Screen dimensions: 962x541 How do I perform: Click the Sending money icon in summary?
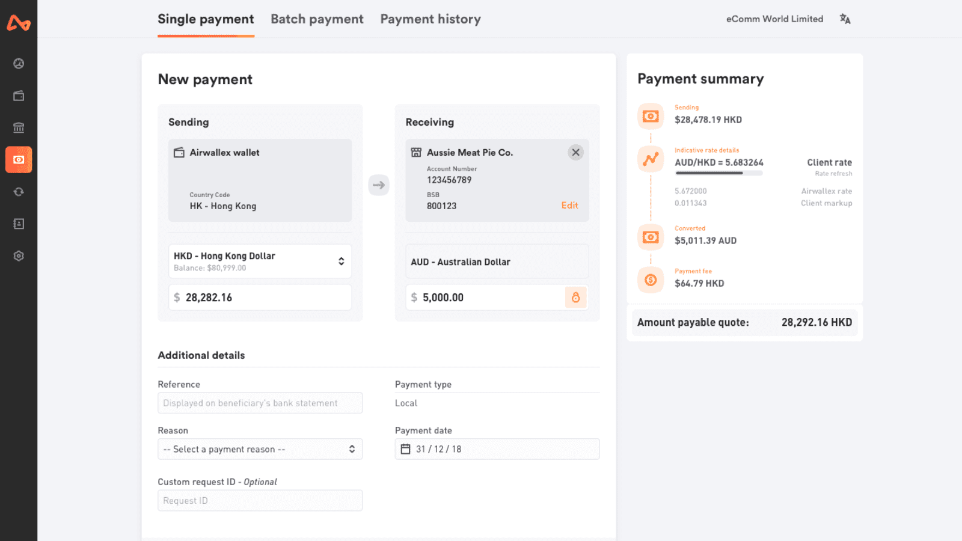[651, 116]
